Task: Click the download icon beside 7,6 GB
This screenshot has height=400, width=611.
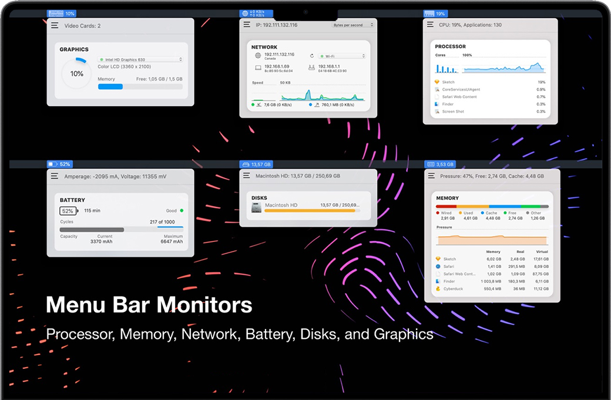Action: (x=258, y=105)
